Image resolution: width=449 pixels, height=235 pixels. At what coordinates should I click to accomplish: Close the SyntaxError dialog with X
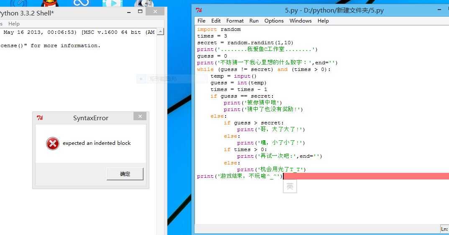pyautogui.click(x=140, y=116)
